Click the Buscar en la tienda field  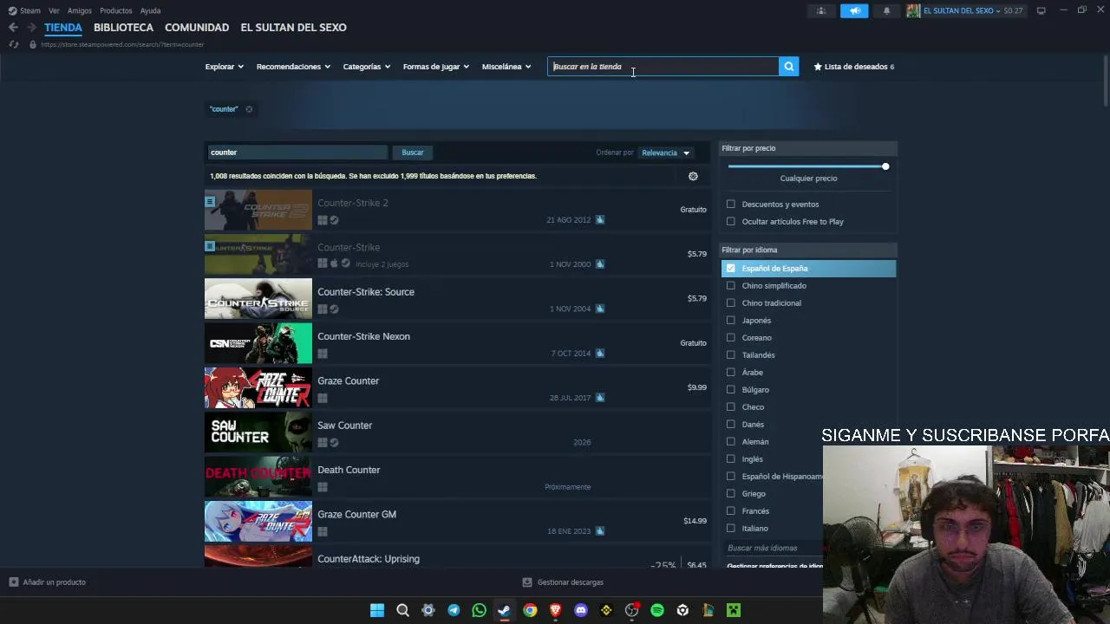(663, 67)
